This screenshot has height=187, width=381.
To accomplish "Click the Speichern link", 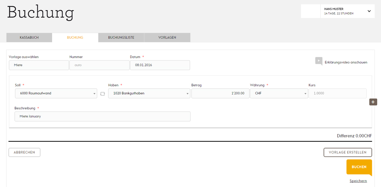I will [358, 181].
